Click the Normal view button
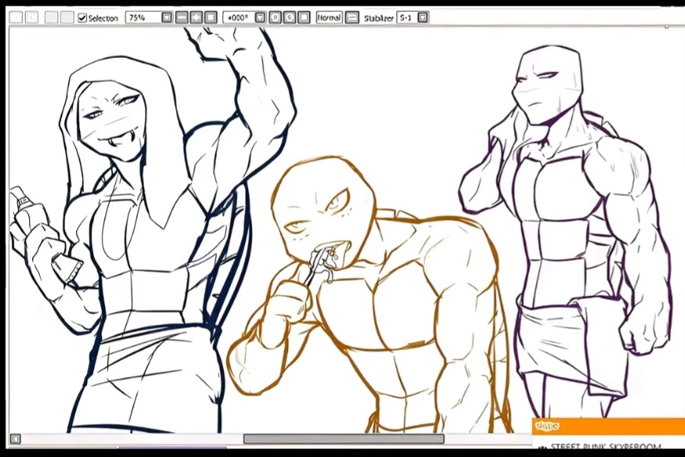The width and height of the screenshot is (685, 457). (329, 17)
